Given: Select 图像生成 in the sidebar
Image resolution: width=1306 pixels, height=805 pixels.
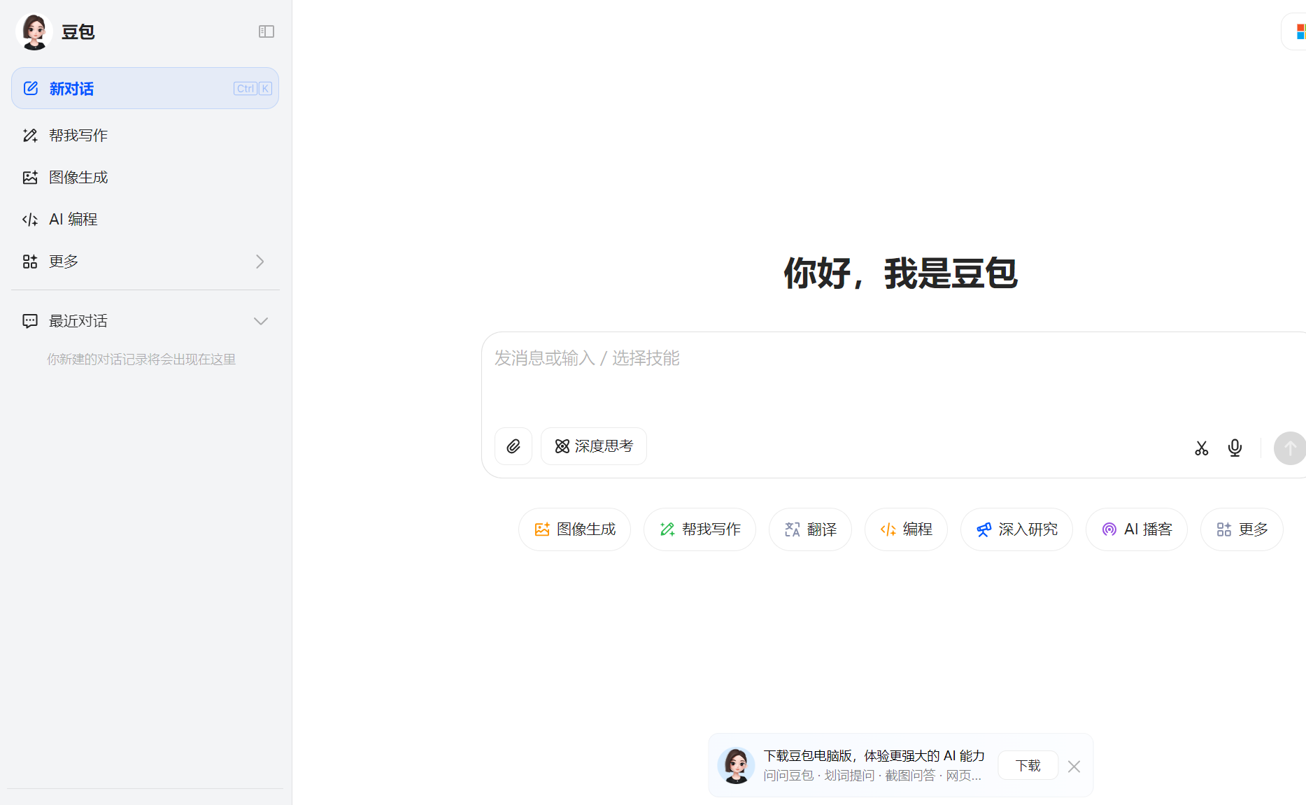Looking at the screenshot, I should (x=78, y=177).
